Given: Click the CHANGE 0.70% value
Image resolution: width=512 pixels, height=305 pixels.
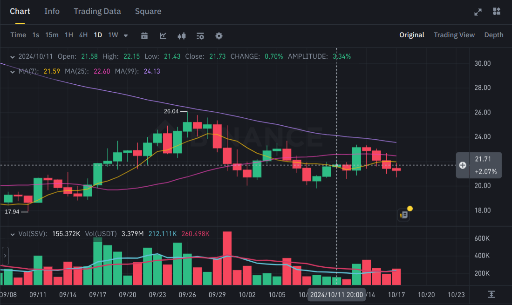Looking at the screenshot, I should click(273, 56).
